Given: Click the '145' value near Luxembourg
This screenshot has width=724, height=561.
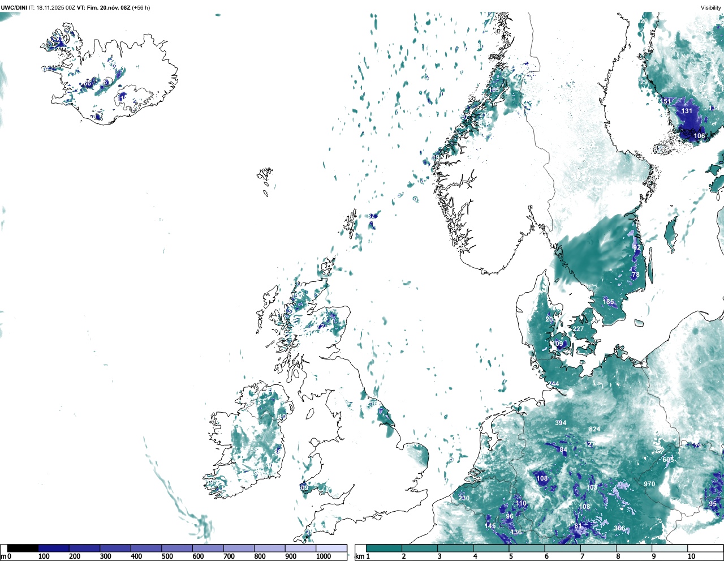Looking at the screenshot, I should [x=490, y=526].
